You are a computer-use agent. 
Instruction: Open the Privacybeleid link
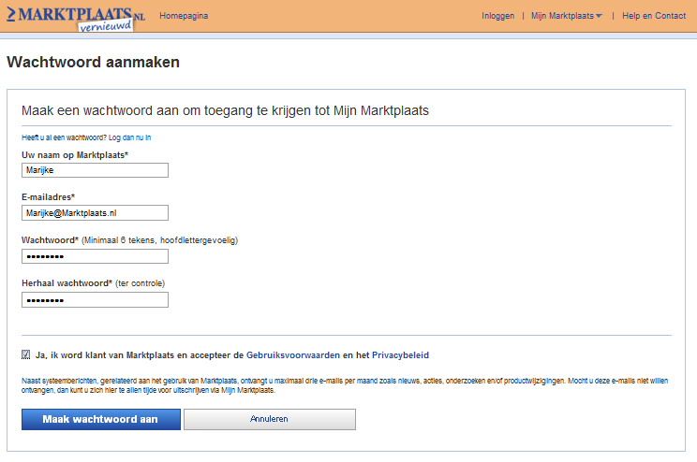click(x=401, y=355)
